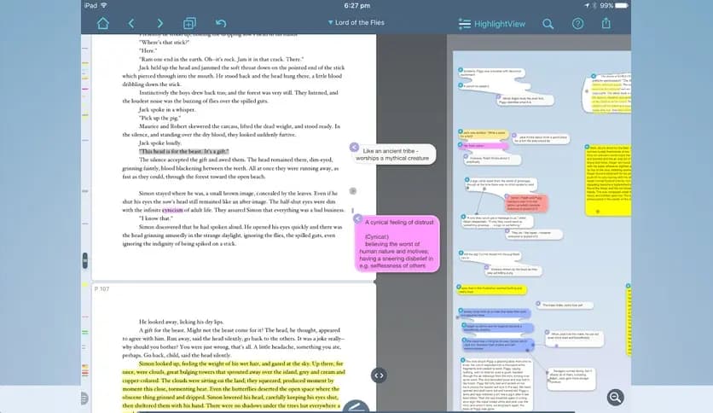Select the large yellow excerpt block in workspace
Viewport: 713px width, 413px height.
pyautogui.click(x=608, y=180)
